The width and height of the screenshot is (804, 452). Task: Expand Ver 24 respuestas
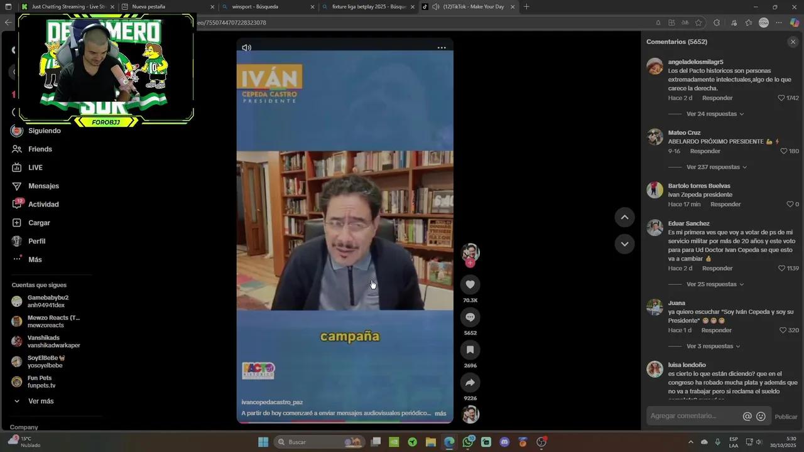pyautogui.click(x=715, y=114)
